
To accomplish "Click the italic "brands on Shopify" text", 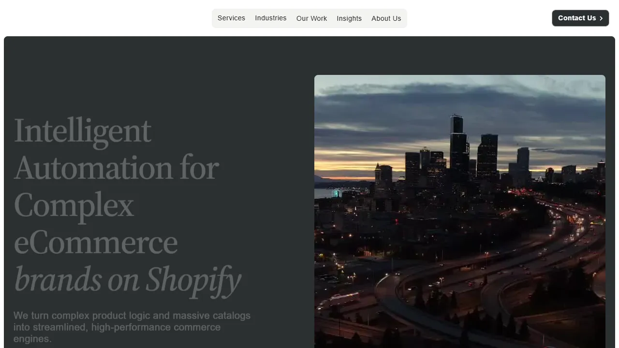I will click(128, 280).
